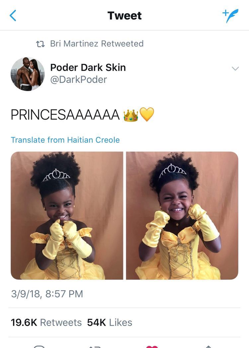The height and width of the screenshot is (348, 249).
Task: Click the 3/9/18, 8:57 PM timestamp
Action: (47, 294)
